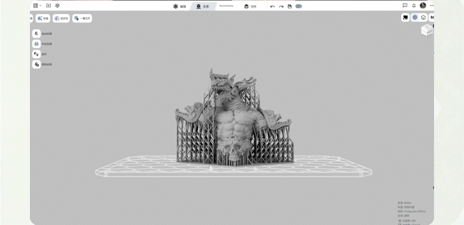464x225 pixels.
Task: Click the auto support (自动支撑) icon
Action: (x=36, y=33)
